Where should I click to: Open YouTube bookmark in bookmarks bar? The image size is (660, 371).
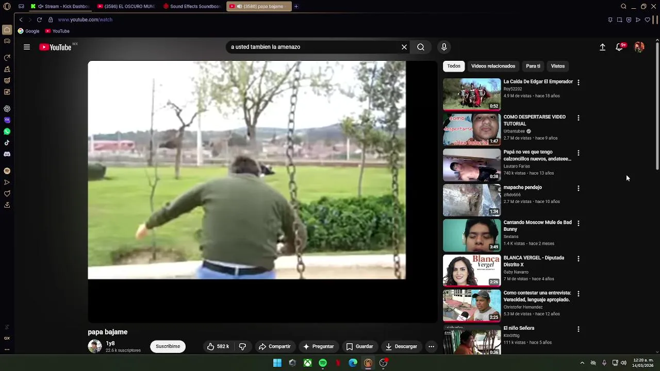coord(57,31)
